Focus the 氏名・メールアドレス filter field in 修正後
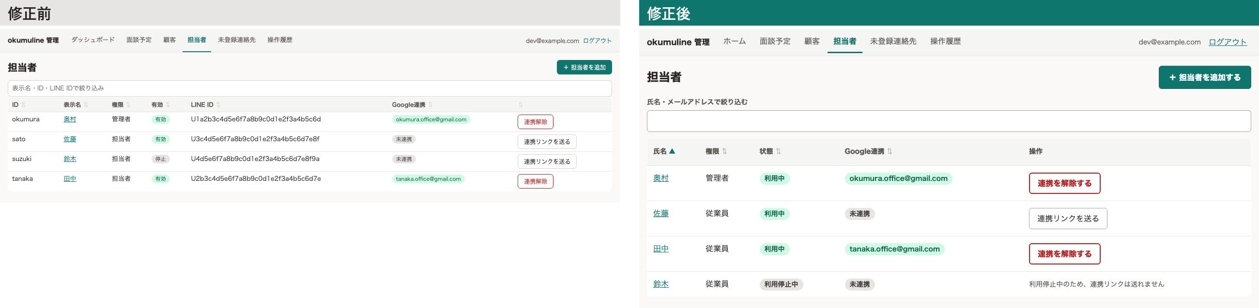This screenshot has height=308, width=1259. tap(949, 121)
